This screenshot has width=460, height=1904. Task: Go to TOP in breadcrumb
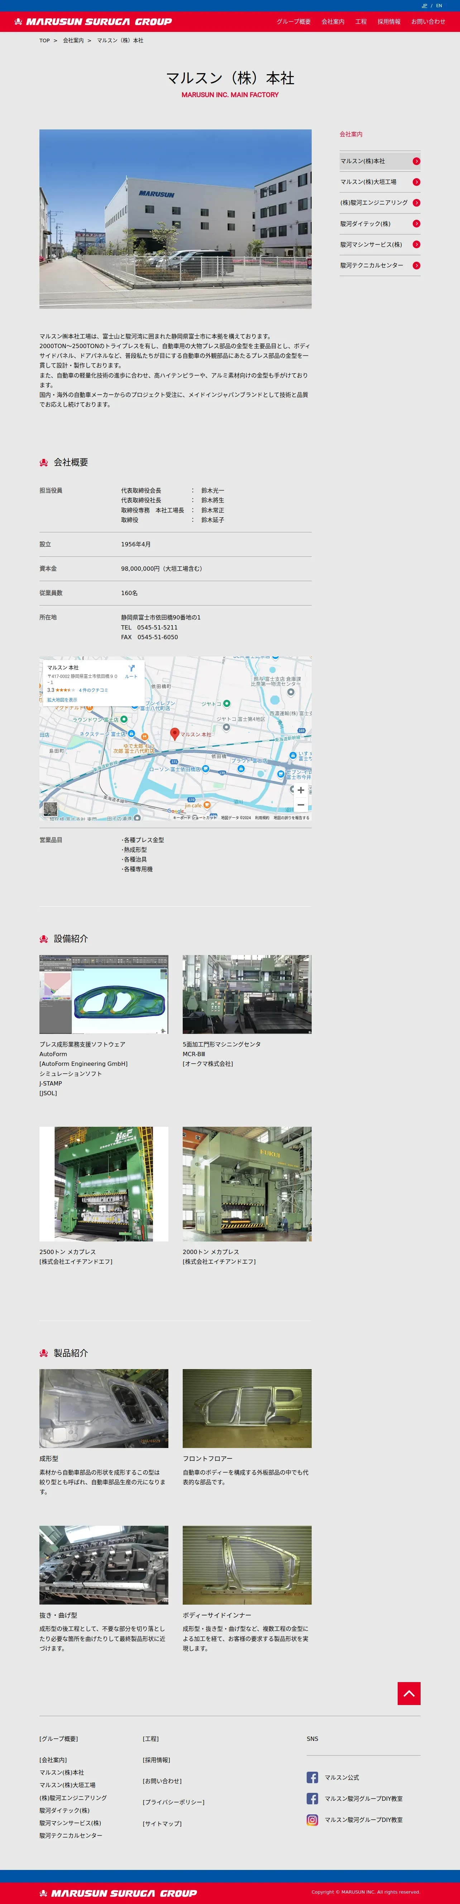(44, 41)
